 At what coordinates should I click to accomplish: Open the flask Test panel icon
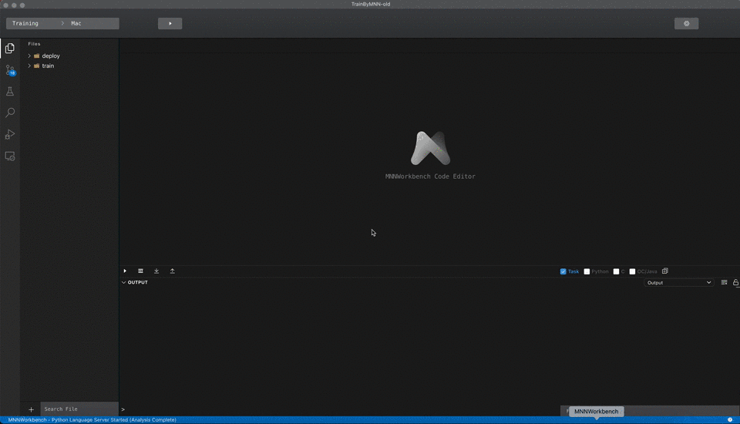[9, 92]
